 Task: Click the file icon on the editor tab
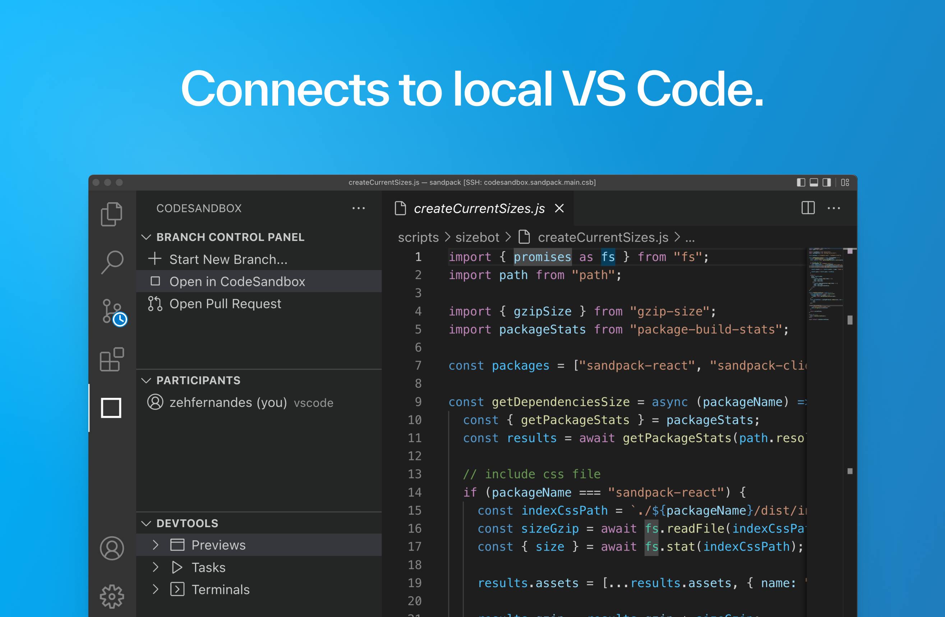point(400,208)
